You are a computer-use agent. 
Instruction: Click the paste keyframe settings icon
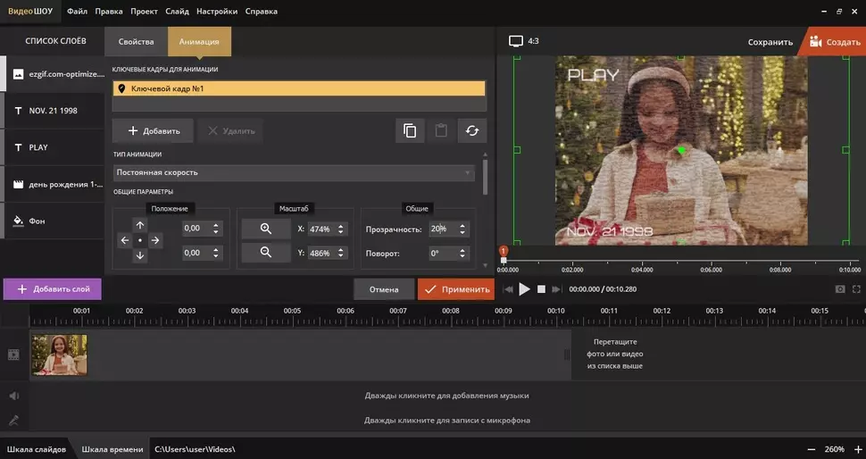click(441, 131)
